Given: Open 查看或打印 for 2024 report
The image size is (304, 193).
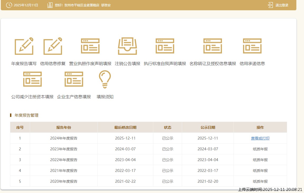Looking at the screenshot, I should point(260,138).
